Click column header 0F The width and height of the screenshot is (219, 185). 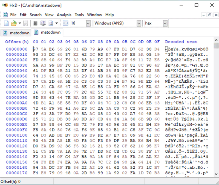tap(157, 42)
